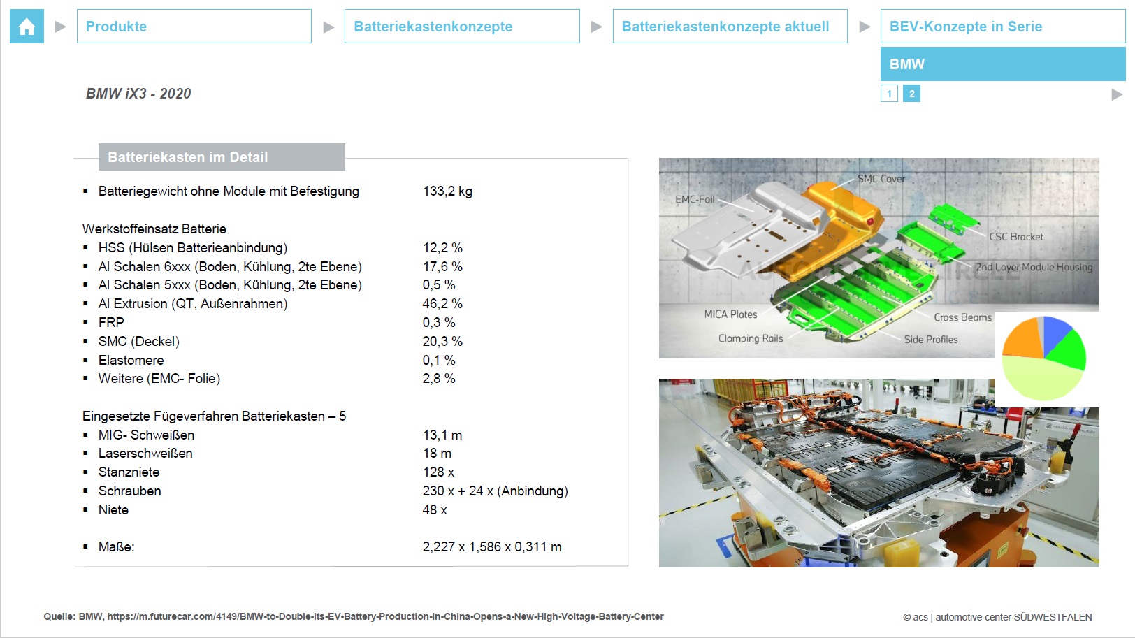
Task: Go to next slide with the gray arrow below BMW
Action: pos(1116,94)
